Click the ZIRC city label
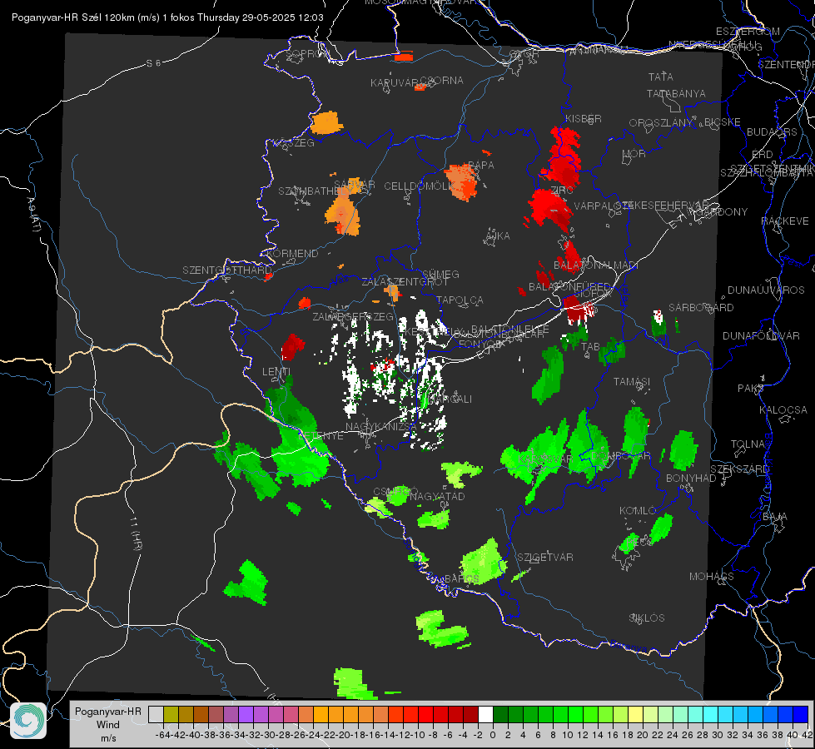The width and height of the screenshot is (815, 749). [x=562, y=191]
